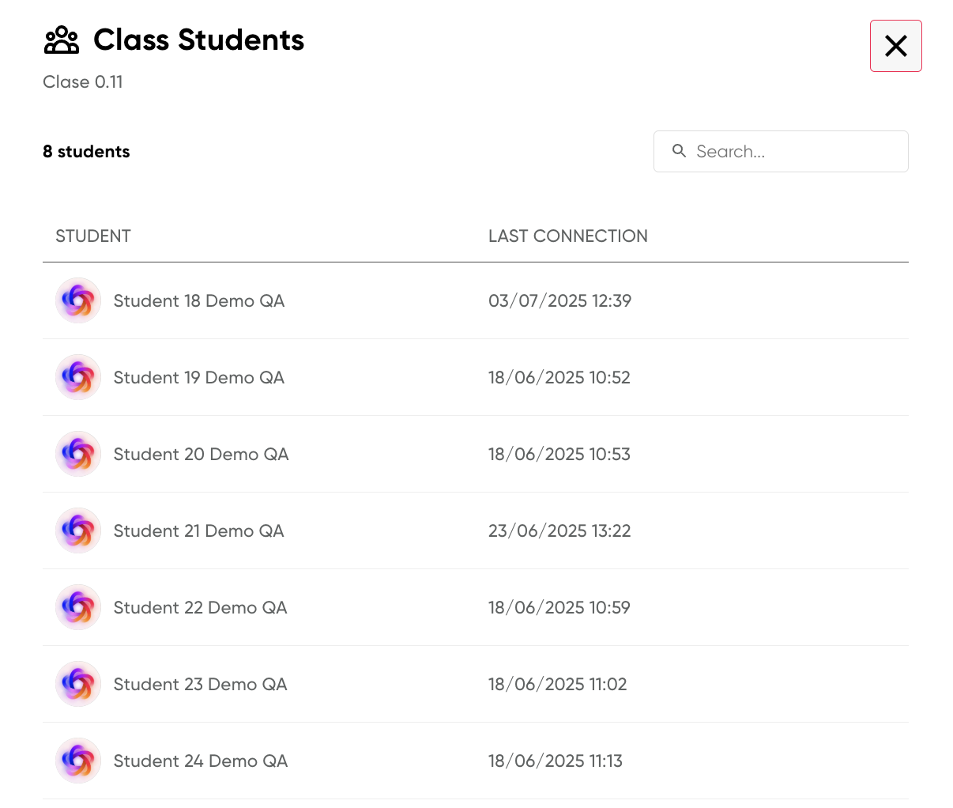Close the Class Students dialog
The width and height of the screenshot is (953, 808).
pyautogui.click(x=895, y=46)
